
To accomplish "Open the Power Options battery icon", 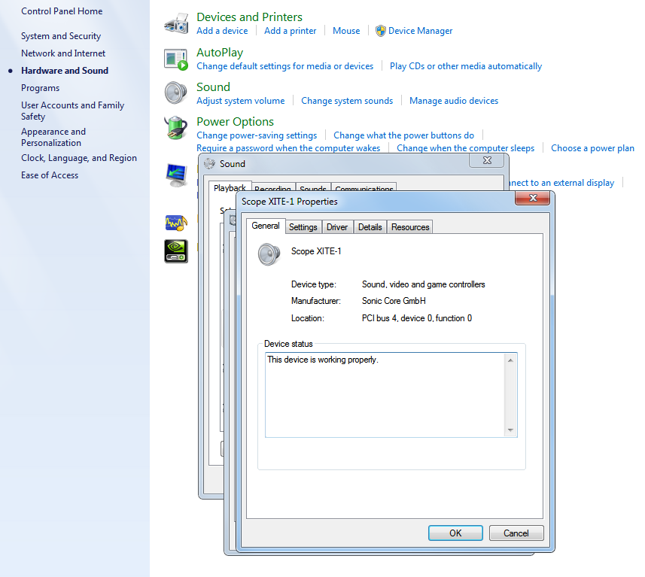I will pos(176,127).
